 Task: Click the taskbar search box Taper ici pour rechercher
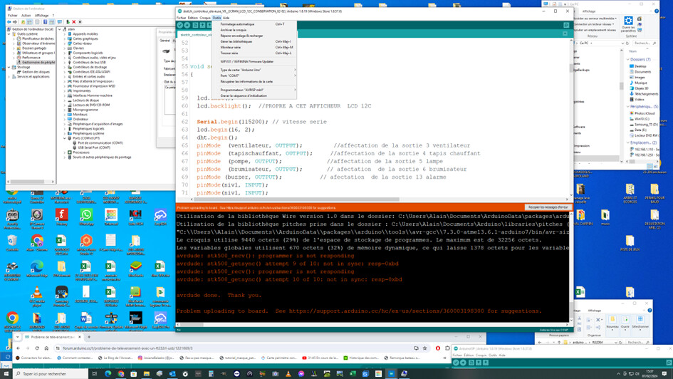click(51, 374)
